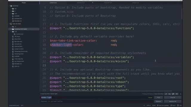The image size is (191, 107).
Task: Click the files changed icon in status bar
Action: [178, 106]
